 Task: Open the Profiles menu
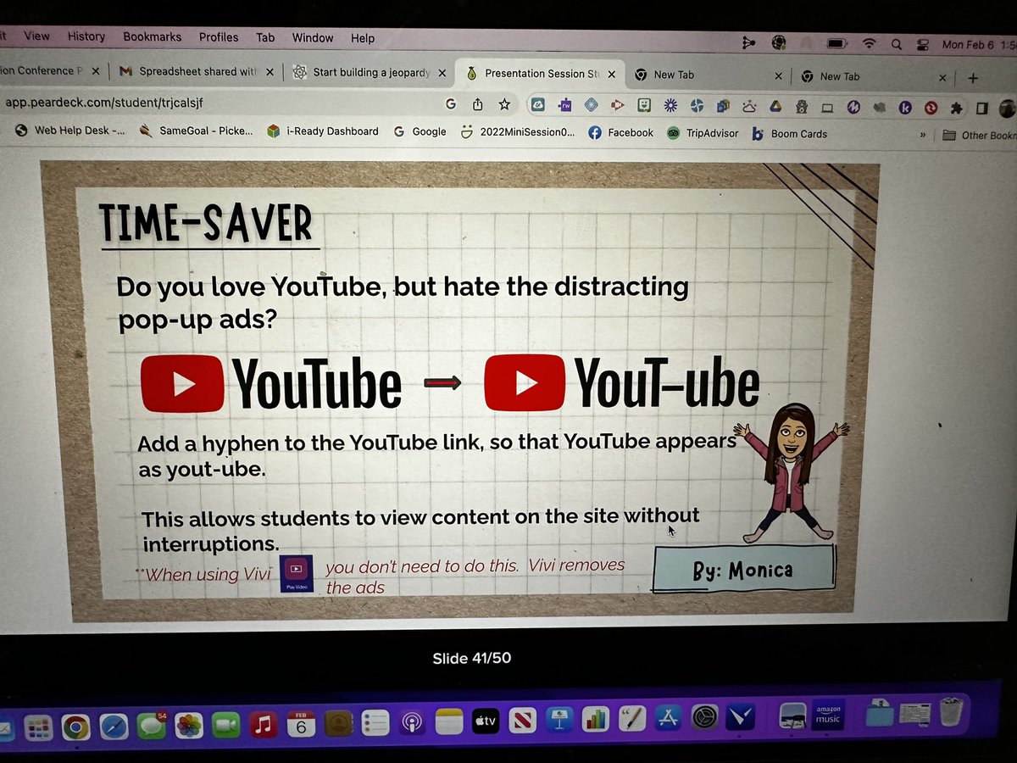pos(219,37)
